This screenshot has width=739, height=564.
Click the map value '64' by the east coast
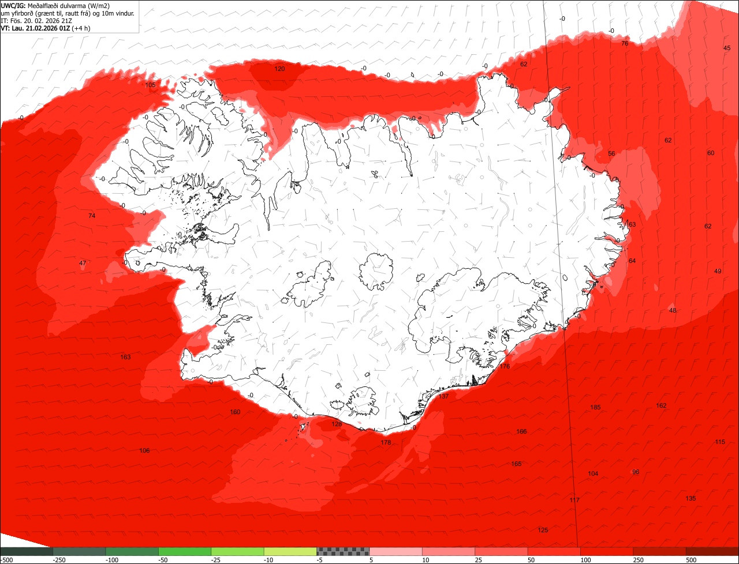(x=632, y=261)
